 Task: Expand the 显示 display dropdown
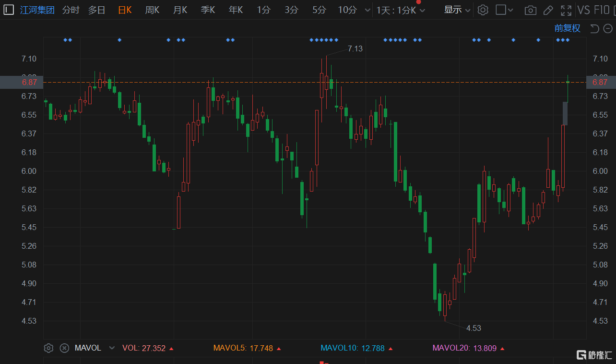(457, 10)
